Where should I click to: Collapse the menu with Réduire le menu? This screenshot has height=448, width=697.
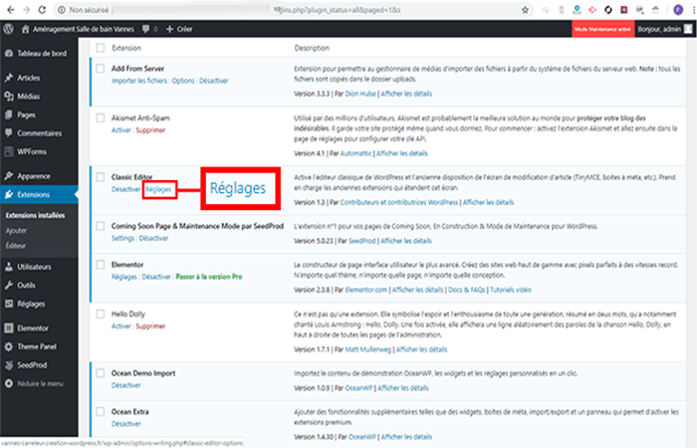coord(39,383)
